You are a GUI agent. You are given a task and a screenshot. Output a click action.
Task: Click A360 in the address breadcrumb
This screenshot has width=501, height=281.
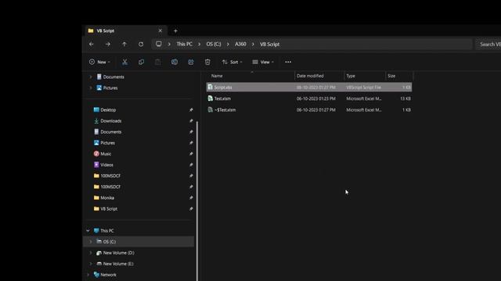240,44
